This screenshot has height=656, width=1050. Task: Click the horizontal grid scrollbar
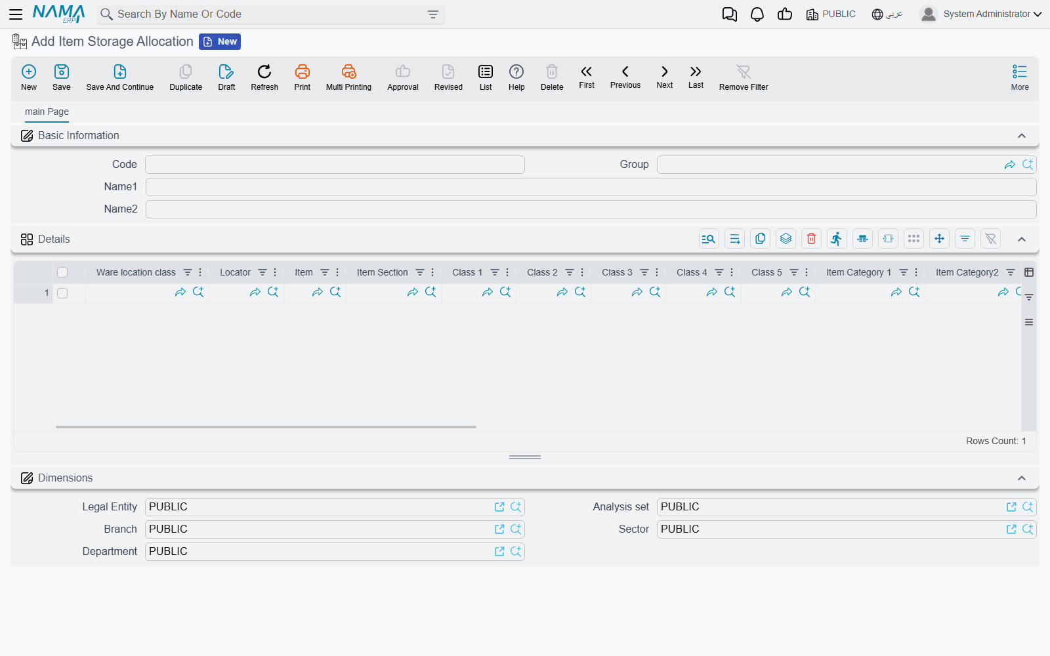pyautogui.click(x=266, y=427)
